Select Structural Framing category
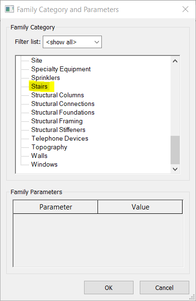196x301 pixels. click(57, 121)
